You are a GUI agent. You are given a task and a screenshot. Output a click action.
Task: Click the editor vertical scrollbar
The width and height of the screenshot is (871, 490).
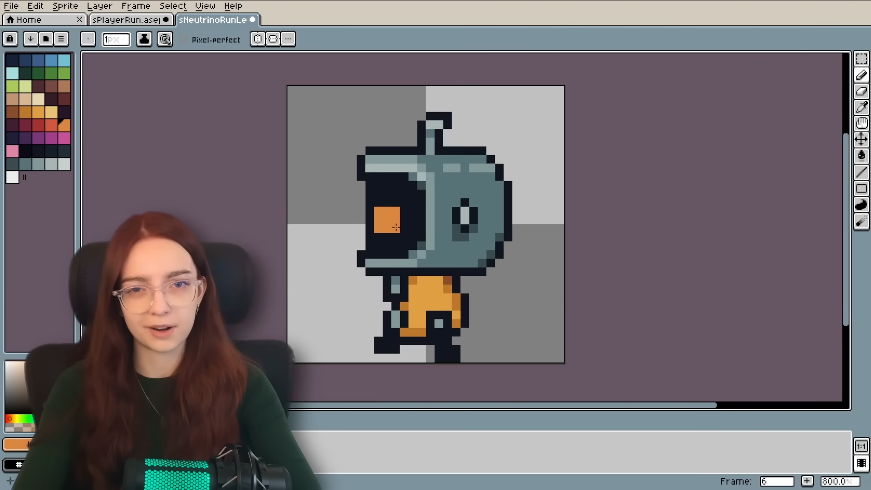click(846, 229)
